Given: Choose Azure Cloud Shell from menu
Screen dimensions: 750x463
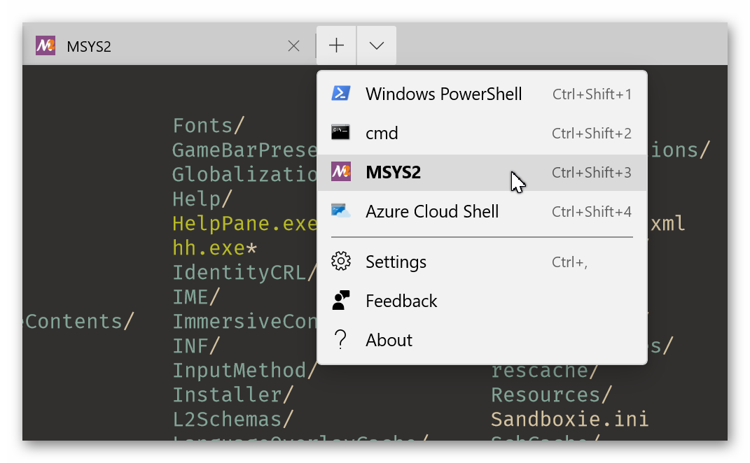Looking at the screenshot, I should [482, 212].
